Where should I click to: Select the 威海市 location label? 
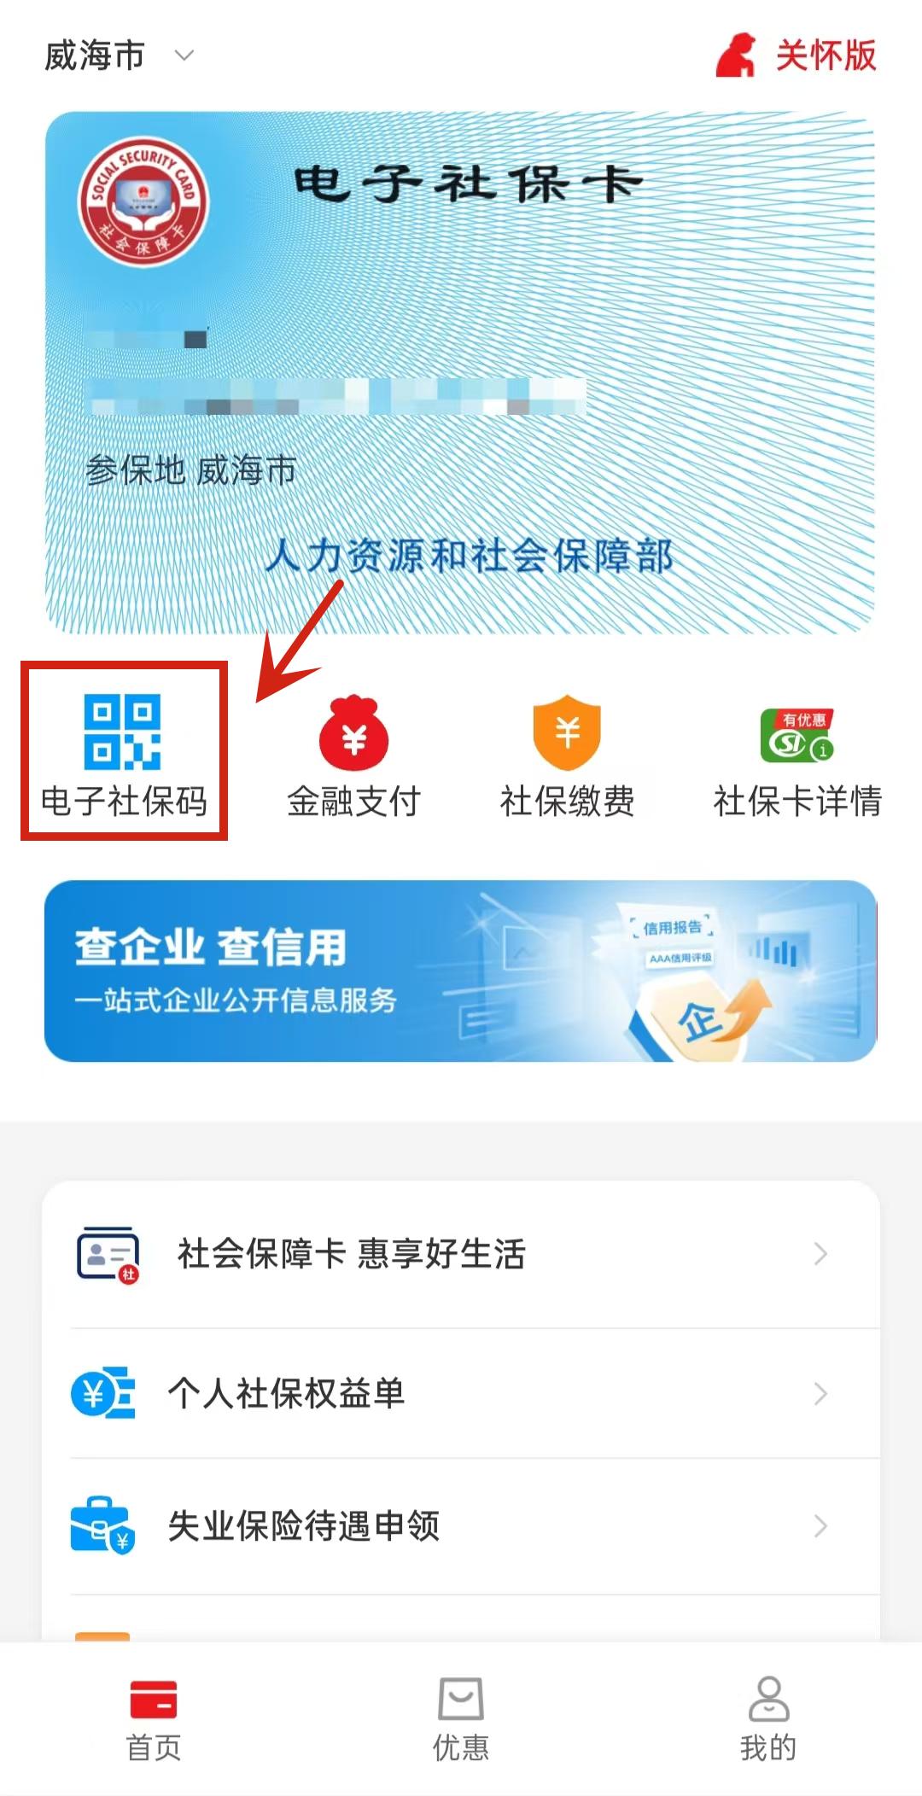95,56
